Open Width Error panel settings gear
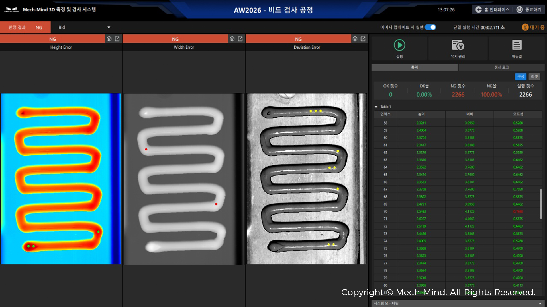The height and width of the screenshot is (307, 547). pyautogui.click(x=232, y=39)
